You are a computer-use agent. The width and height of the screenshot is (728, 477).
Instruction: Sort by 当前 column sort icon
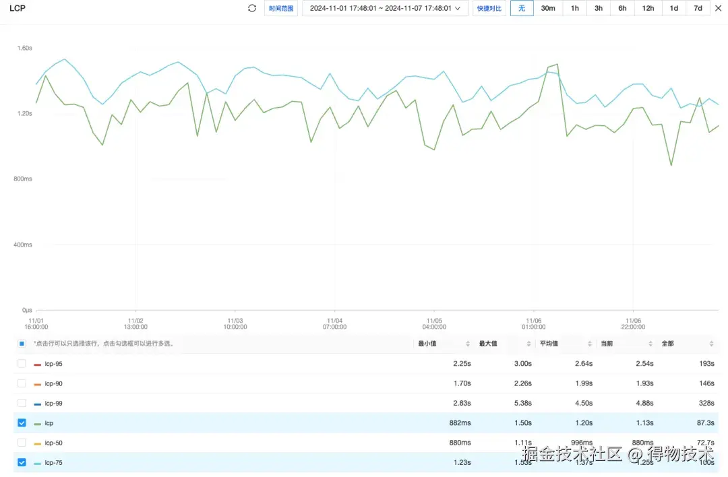click(x=650, y=344)
